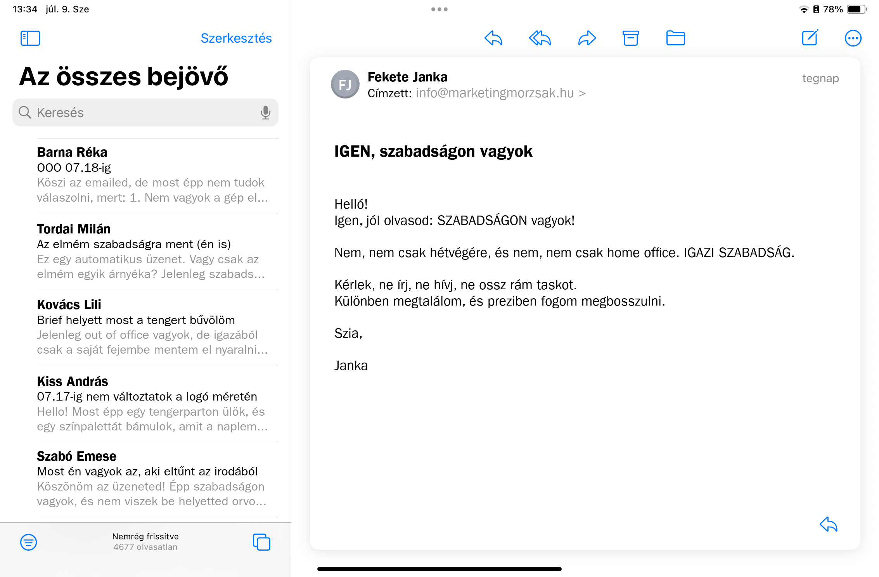Compose a new email
Viewport: 879px width, 577px height.
pos(810,38)
